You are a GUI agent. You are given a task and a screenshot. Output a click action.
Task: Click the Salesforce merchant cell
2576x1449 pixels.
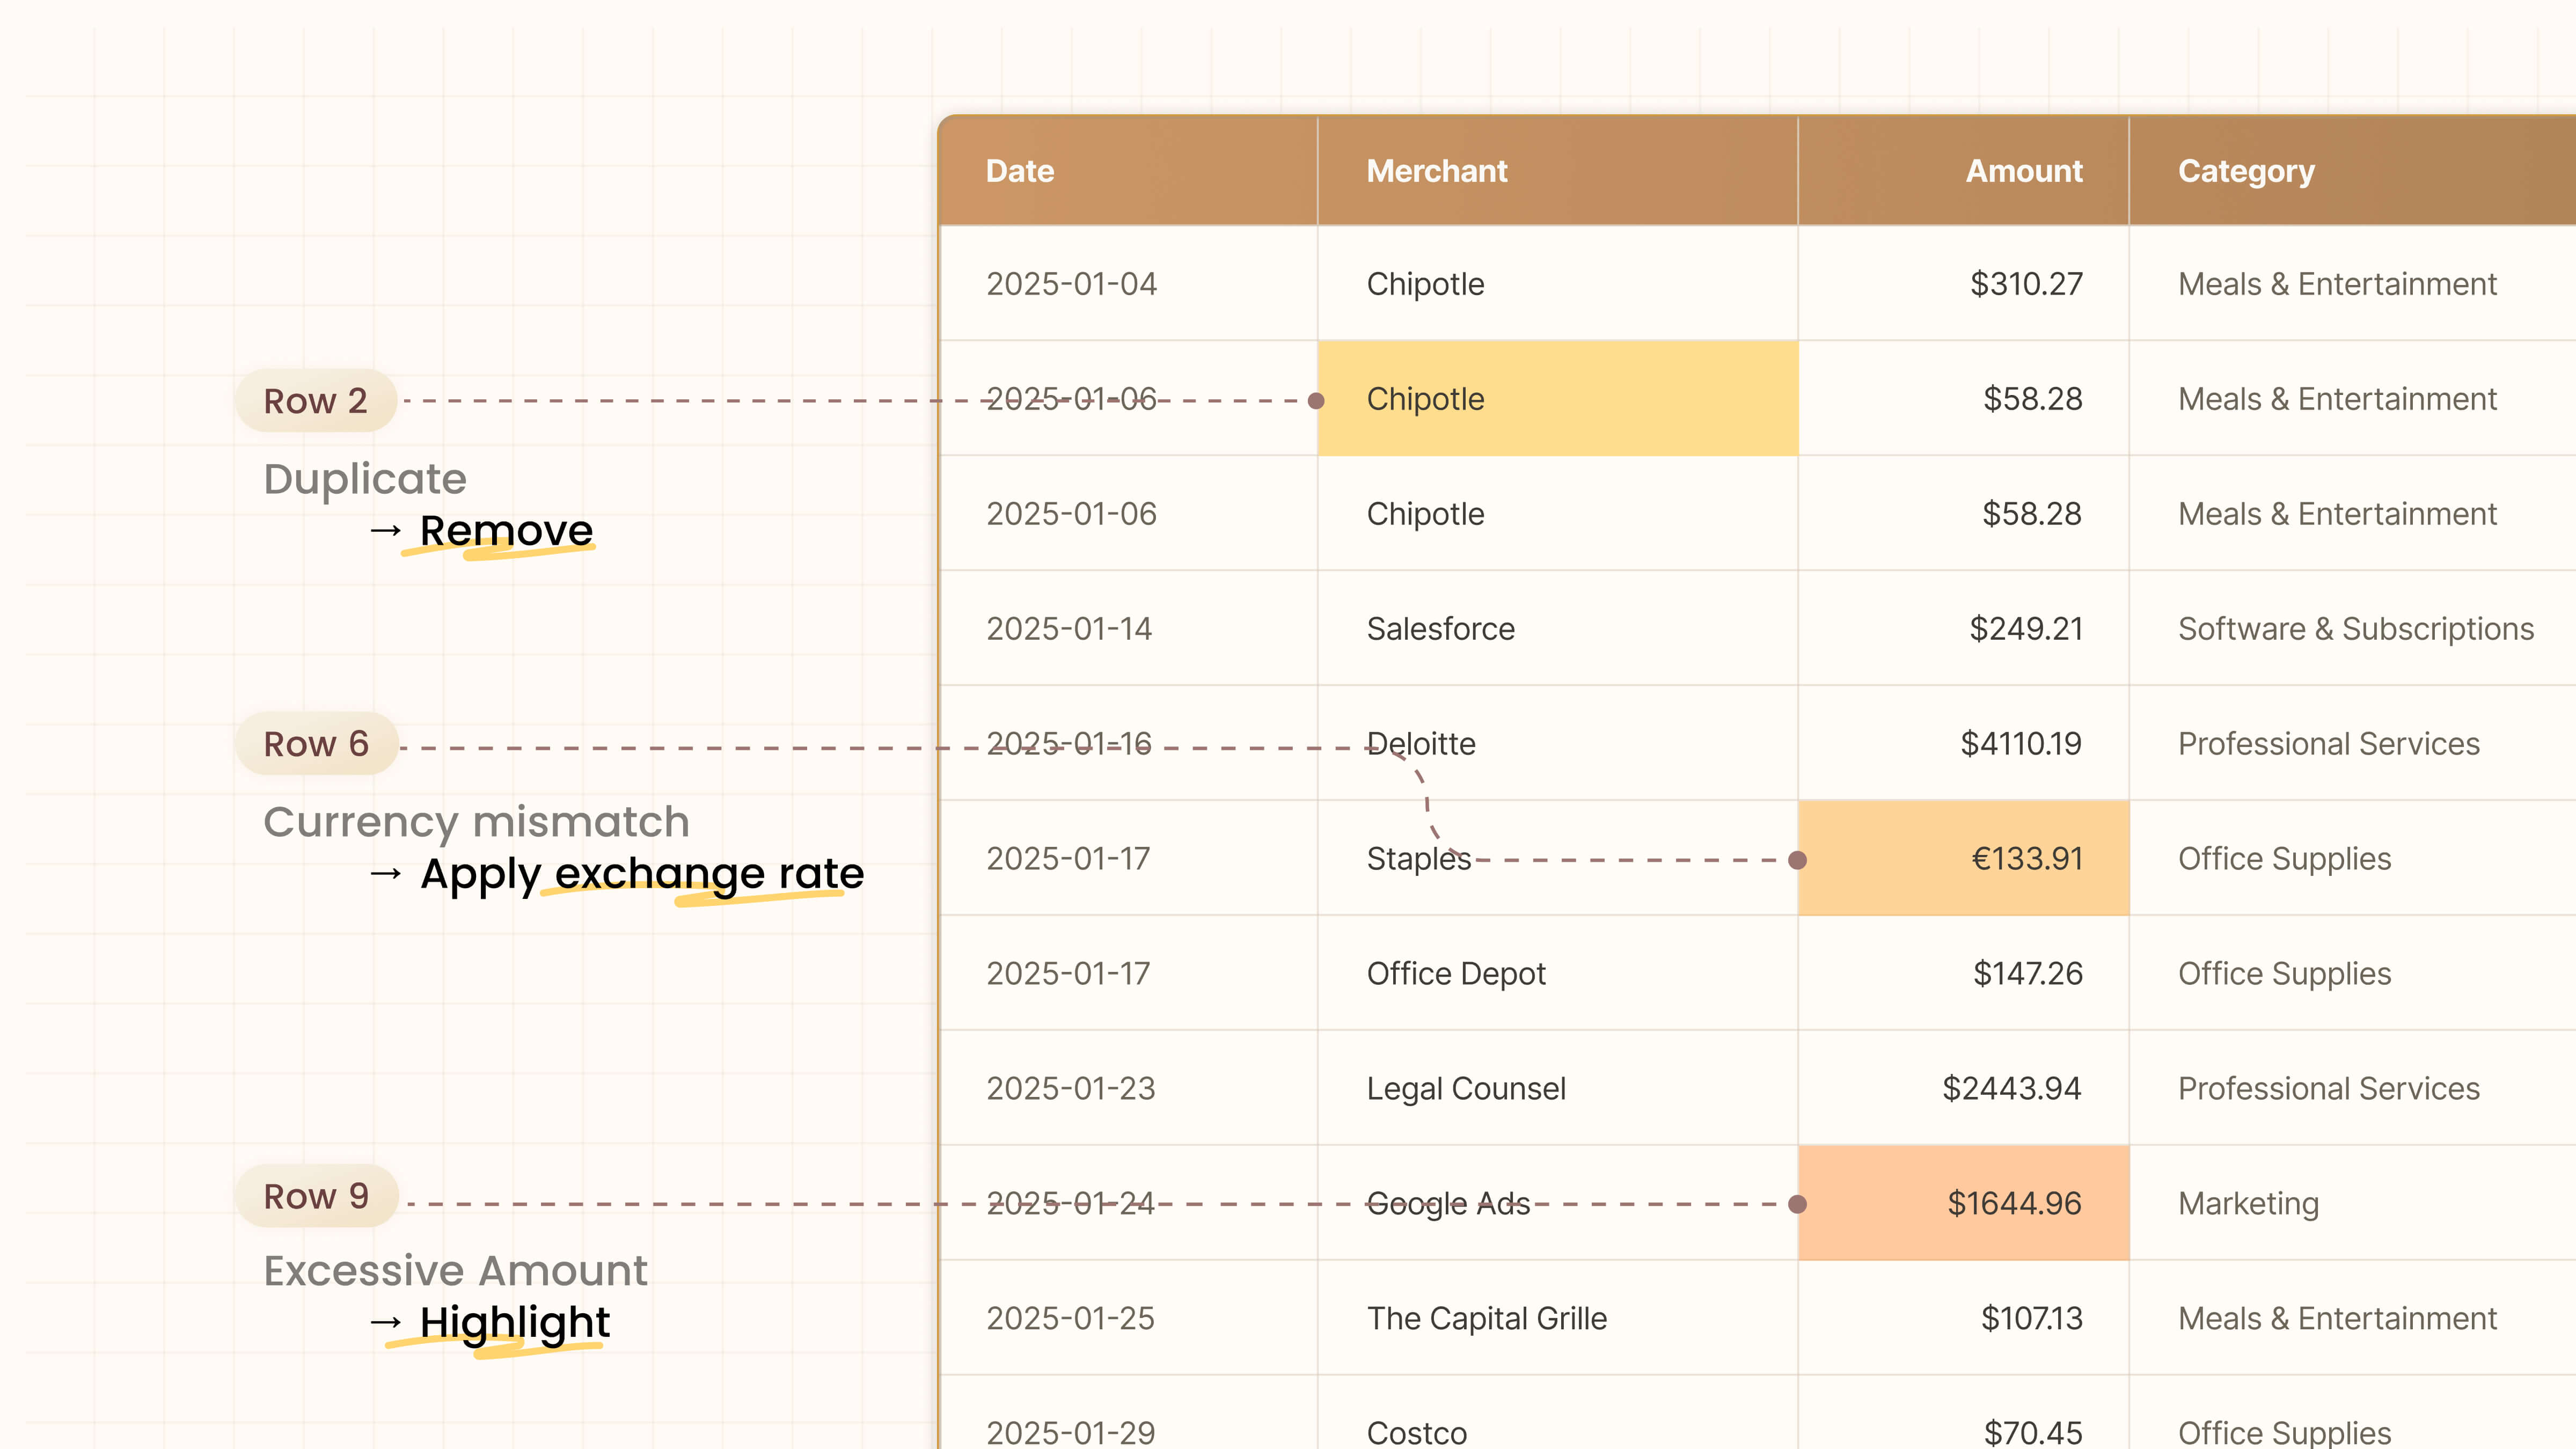point(1440,629)
